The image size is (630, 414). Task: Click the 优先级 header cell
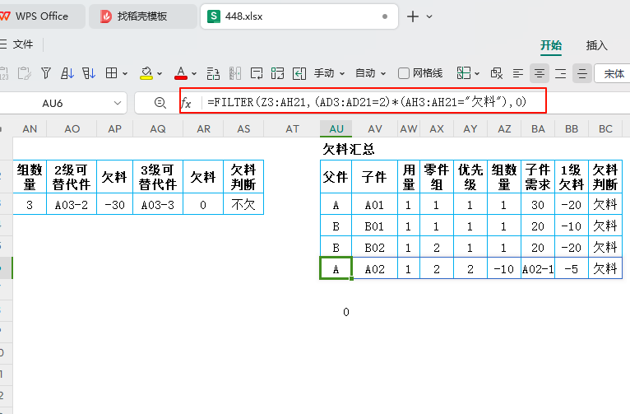470,177
